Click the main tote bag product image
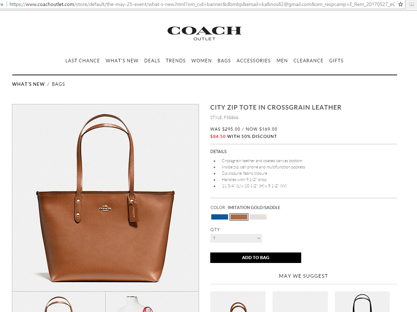Screen dimensions: 417x312 point(105,197)
